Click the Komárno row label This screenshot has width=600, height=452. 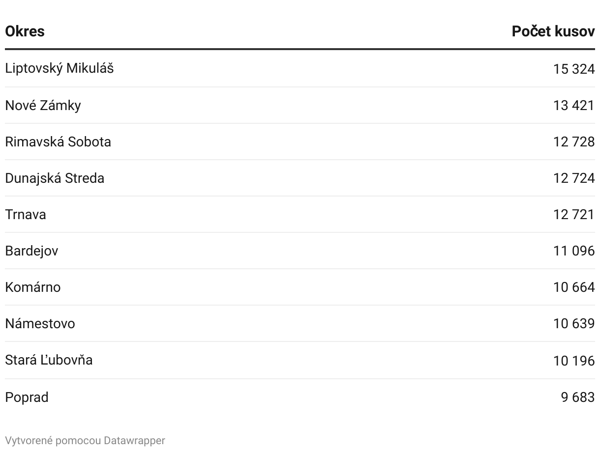click(33, 287)
